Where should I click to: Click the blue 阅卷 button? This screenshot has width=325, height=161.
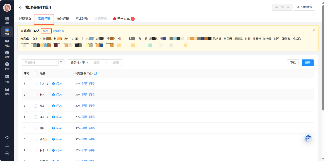(x=308, y=62)
